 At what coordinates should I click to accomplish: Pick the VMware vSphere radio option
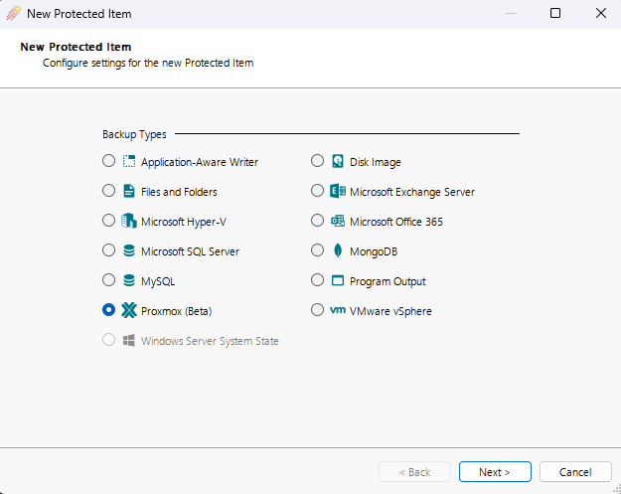(317, 310)
